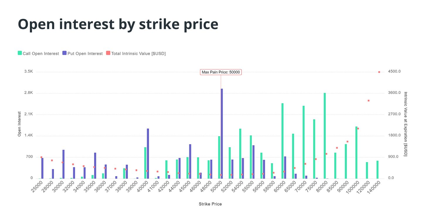This screenshot has height=214, width=425.
Task: Select the put bar at strike 55000
Action: pos(254,162)
